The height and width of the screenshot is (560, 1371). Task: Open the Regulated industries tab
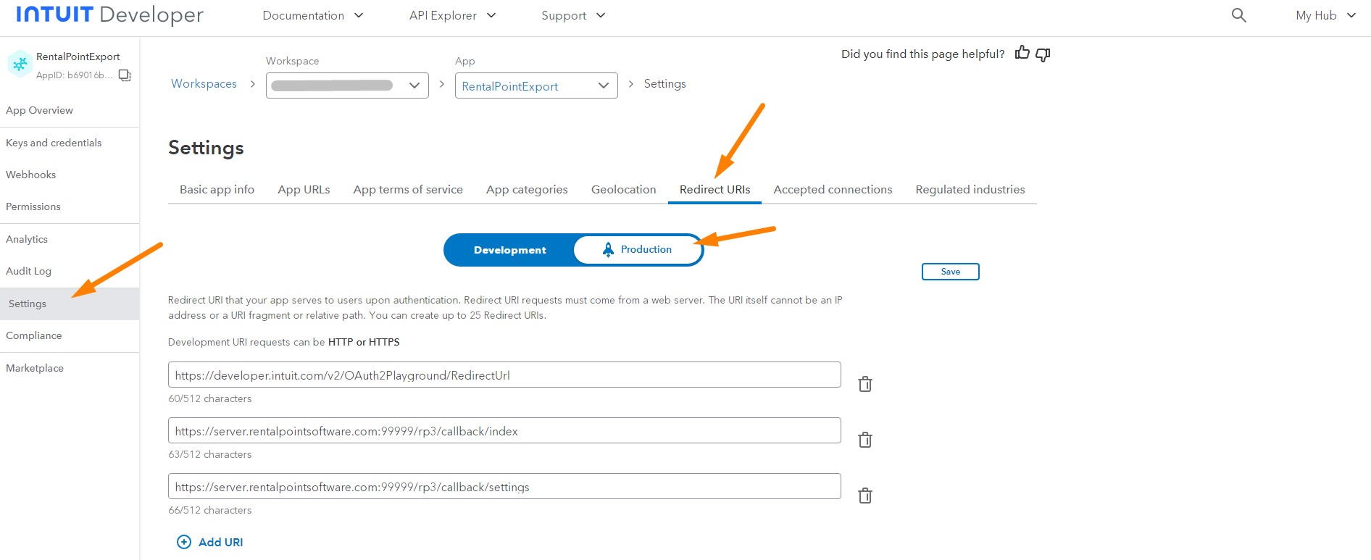[970, 189]
